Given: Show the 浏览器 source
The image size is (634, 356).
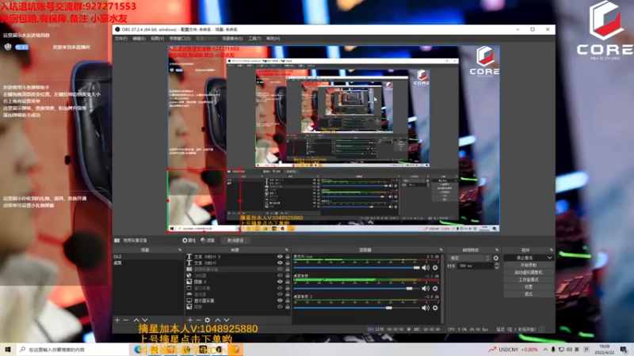Looking at the screenshot, I should [x=280, y=275].
